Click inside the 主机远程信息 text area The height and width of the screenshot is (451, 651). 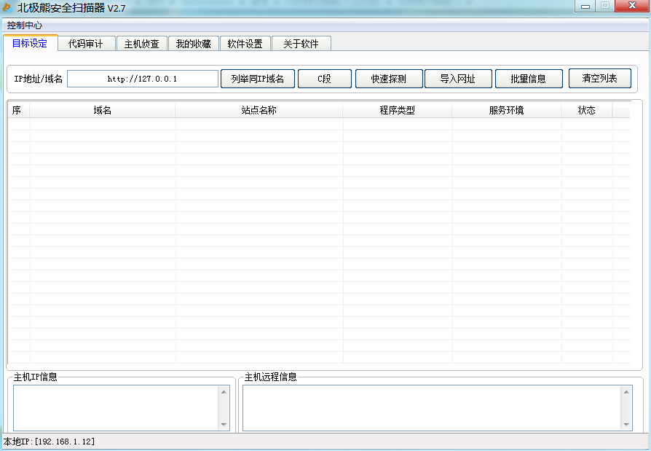click(431, 407)
